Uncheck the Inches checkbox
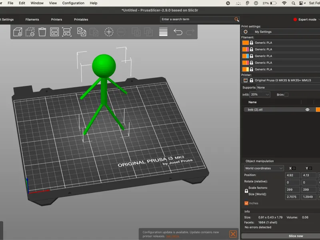The image size is (320, 240). (x=246, y=203)
